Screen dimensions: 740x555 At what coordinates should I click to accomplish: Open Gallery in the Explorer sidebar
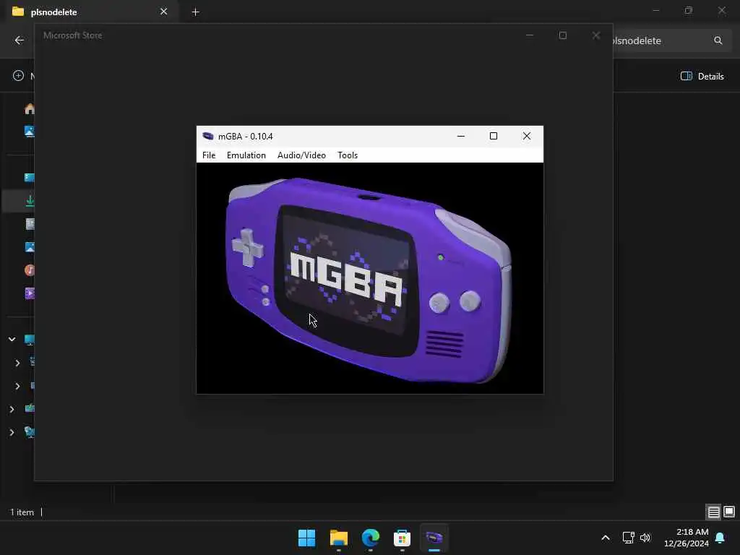tap(29, 132)
